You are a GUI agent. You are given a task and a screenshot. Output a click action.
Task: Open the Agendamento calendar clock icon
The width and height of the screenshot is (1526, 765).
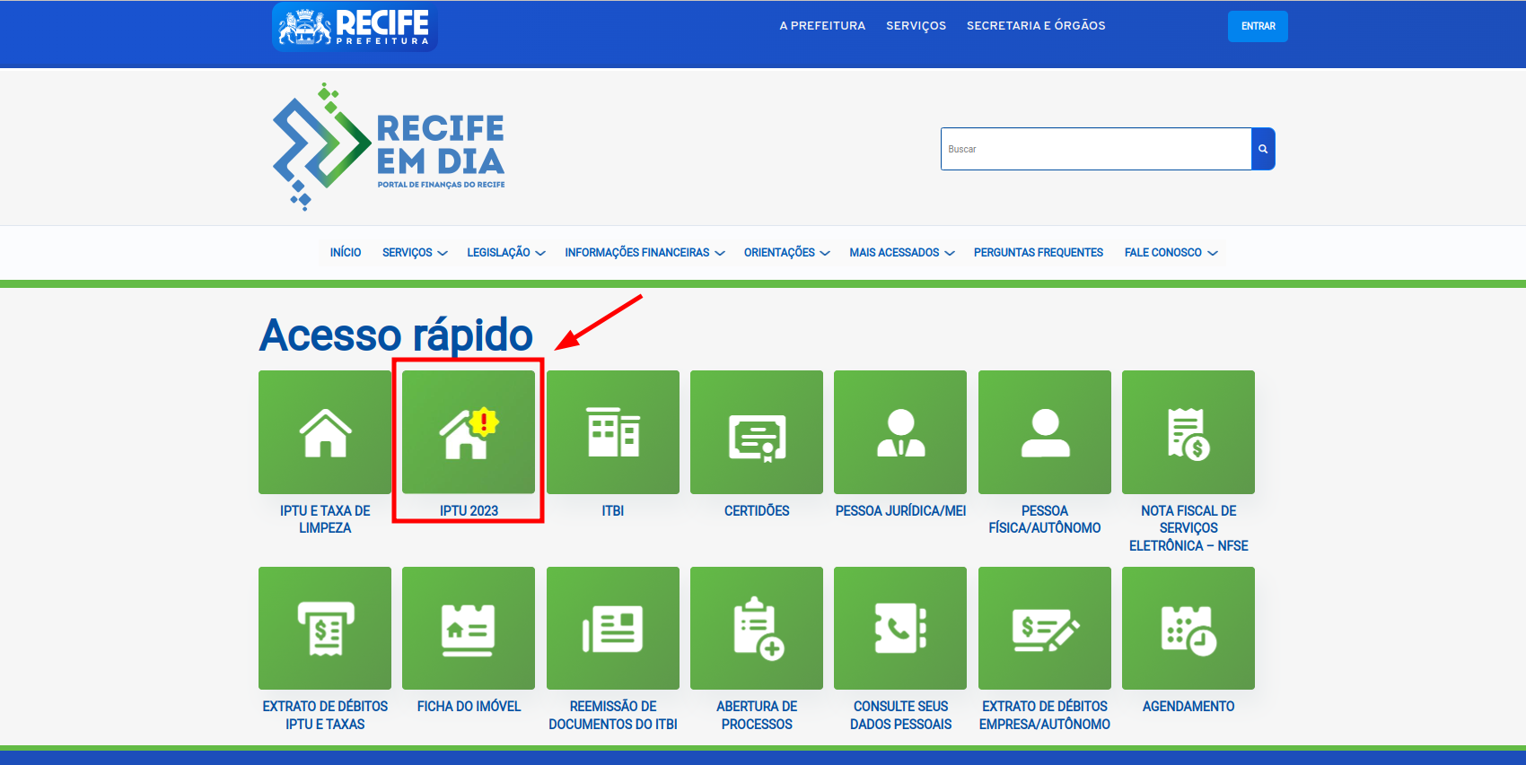coord(1188,628)
